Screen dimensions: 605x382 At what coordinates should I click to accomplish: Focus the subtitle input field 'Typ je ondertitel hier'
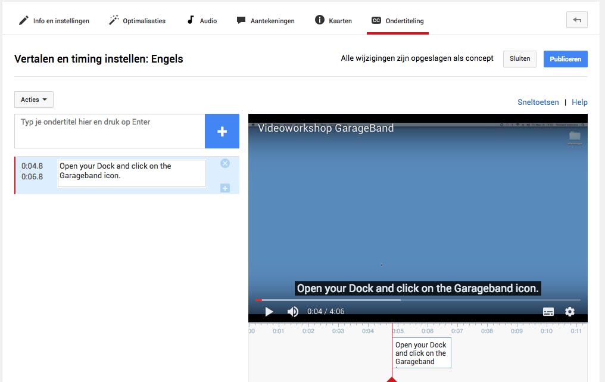tap(110, 131)
